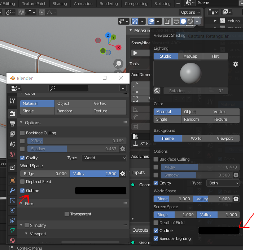Choose Vertex color in Viewport Shading popover
This screenshot has width=254, height=250.
point(225,112)
